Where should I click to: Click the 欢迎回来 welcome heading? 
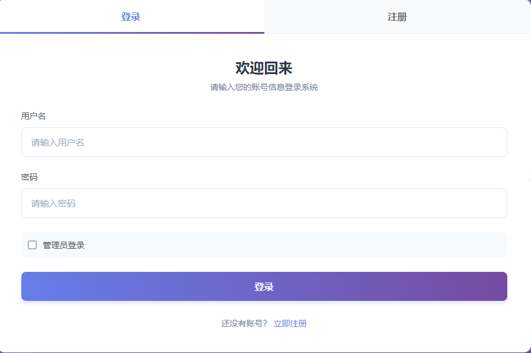[x=264, y=68]
